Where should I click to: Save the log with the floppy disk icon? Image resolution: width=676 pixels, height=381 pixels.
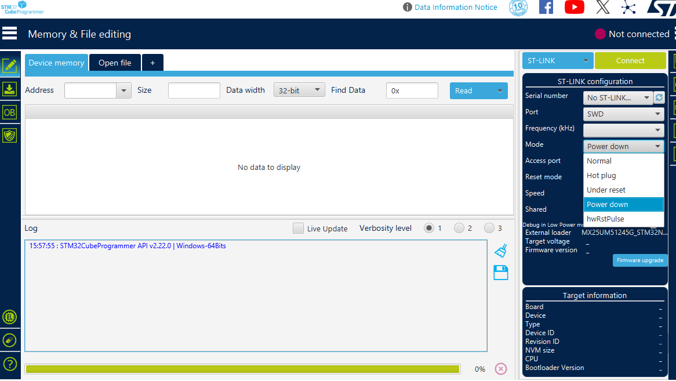tap(500, 273)
